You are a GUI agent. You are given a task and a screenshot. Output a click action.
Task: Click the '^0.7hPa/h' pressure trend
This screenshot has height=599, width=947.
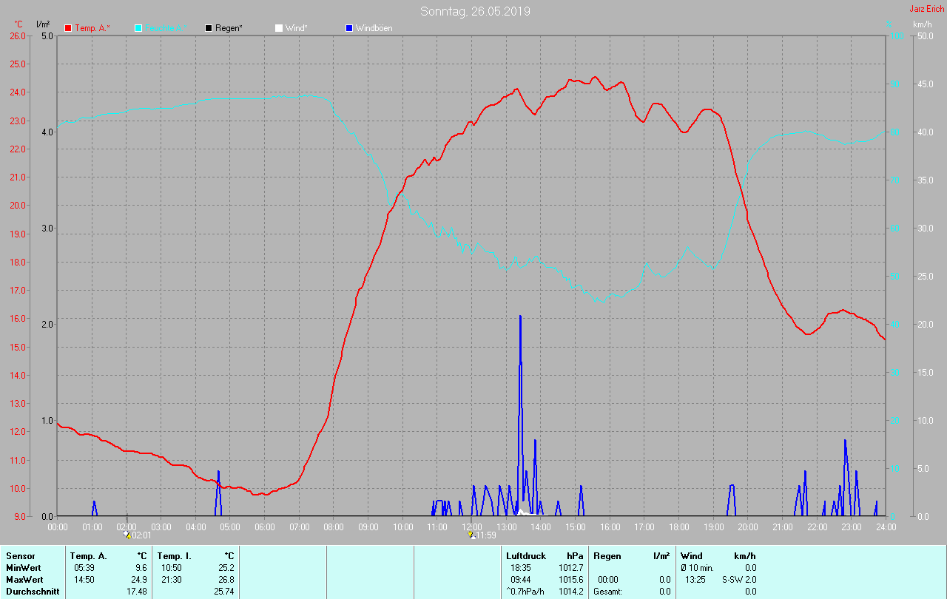525,592
